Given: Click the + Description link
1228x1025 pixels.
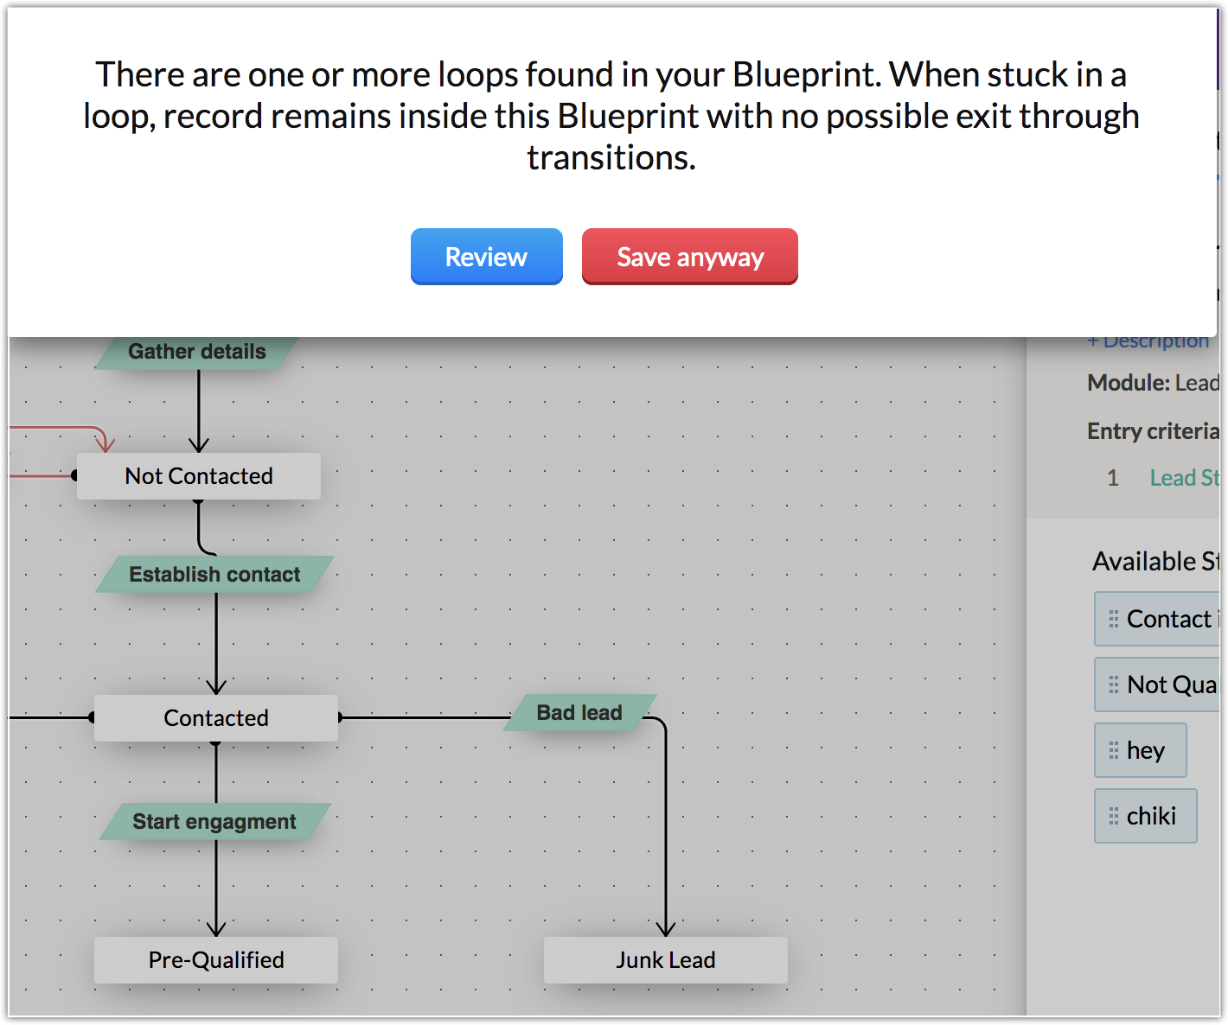Looking at the screenshot, I should (x=1148, y=341).
